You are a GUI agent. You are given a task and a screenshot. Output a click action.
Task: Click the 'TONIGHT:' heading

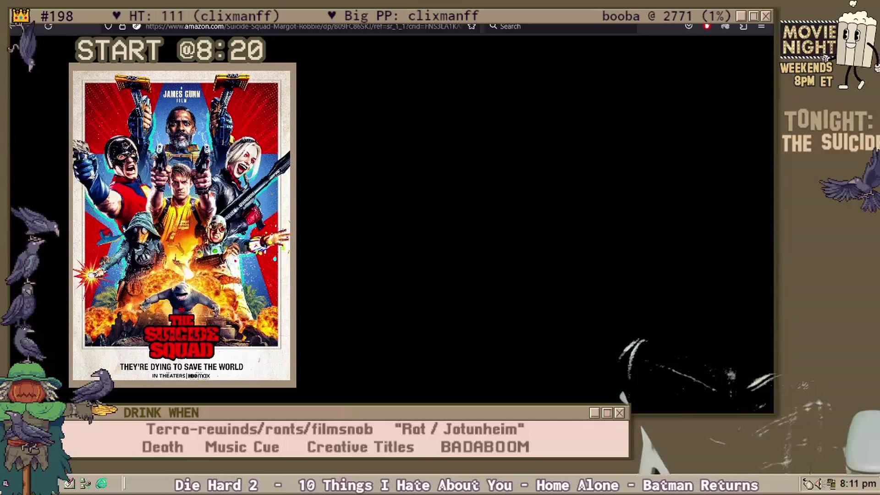pyautogui.click(x=829, y=121)
